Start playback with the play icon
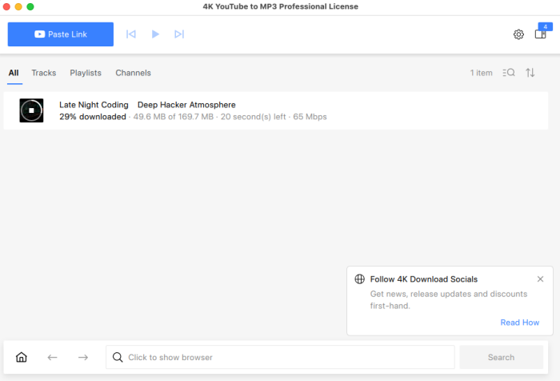Image resolution: width=560 pixels, height=381 pixels. (155, 34)
